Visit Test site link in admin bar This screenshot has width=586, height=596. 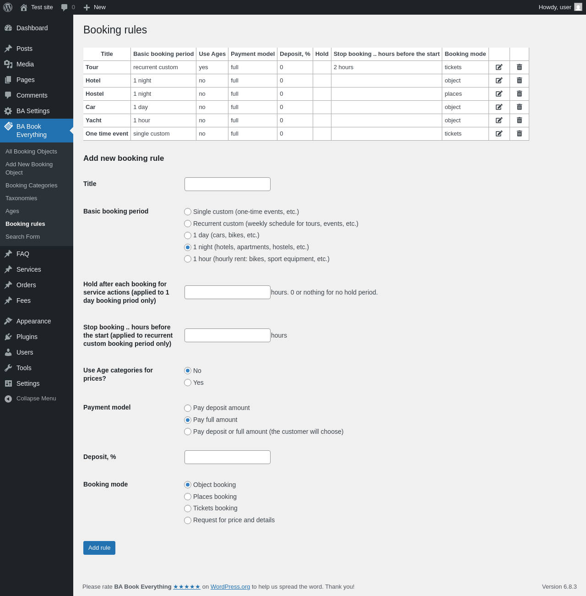(x=37, y=7)
